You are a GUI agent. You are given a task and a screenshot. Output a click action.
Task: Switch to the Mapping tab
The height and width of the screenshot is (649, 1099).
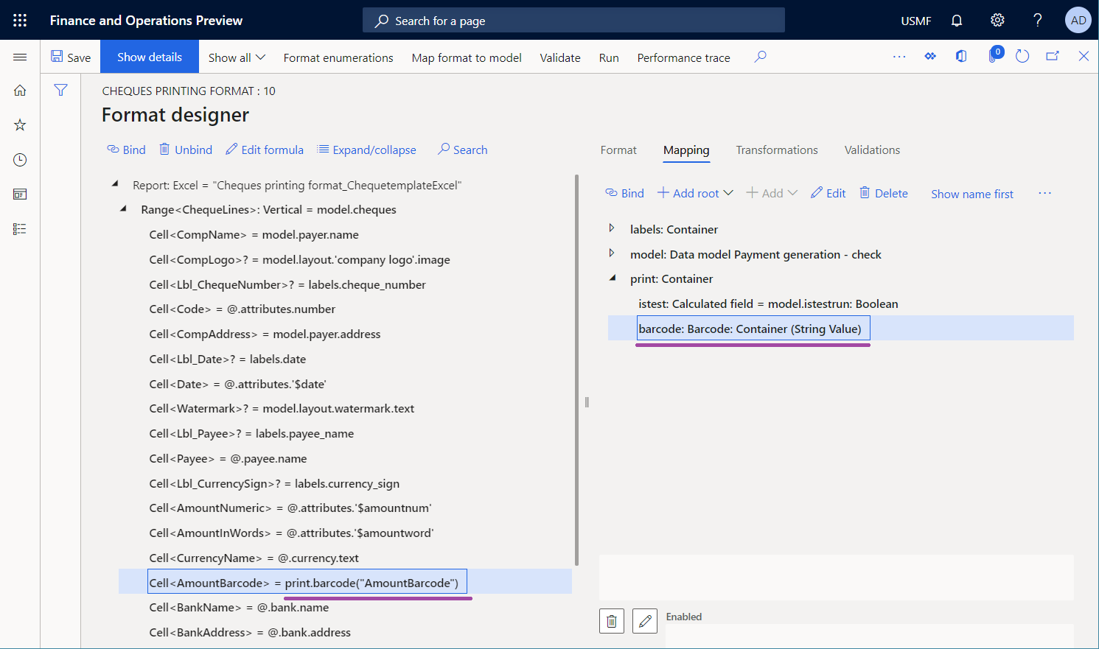(x=686, y=150)
